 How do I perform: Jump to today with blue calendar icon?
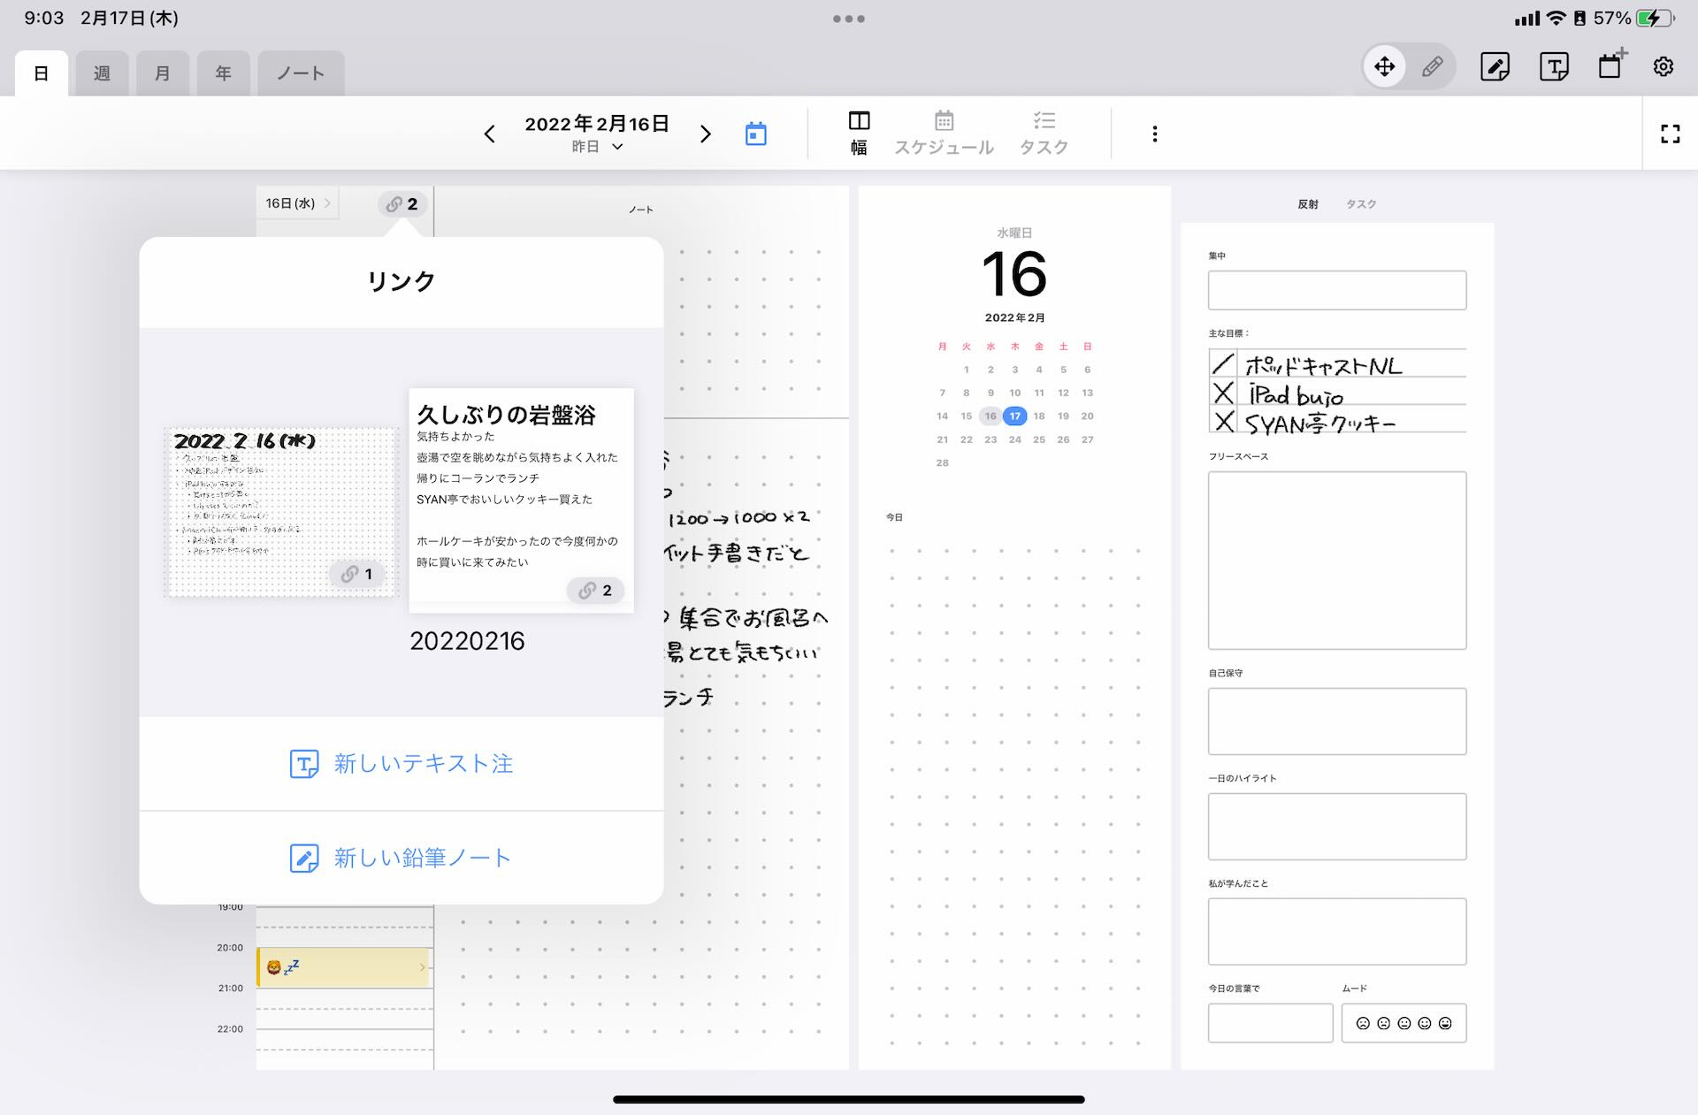coord(755,134)
